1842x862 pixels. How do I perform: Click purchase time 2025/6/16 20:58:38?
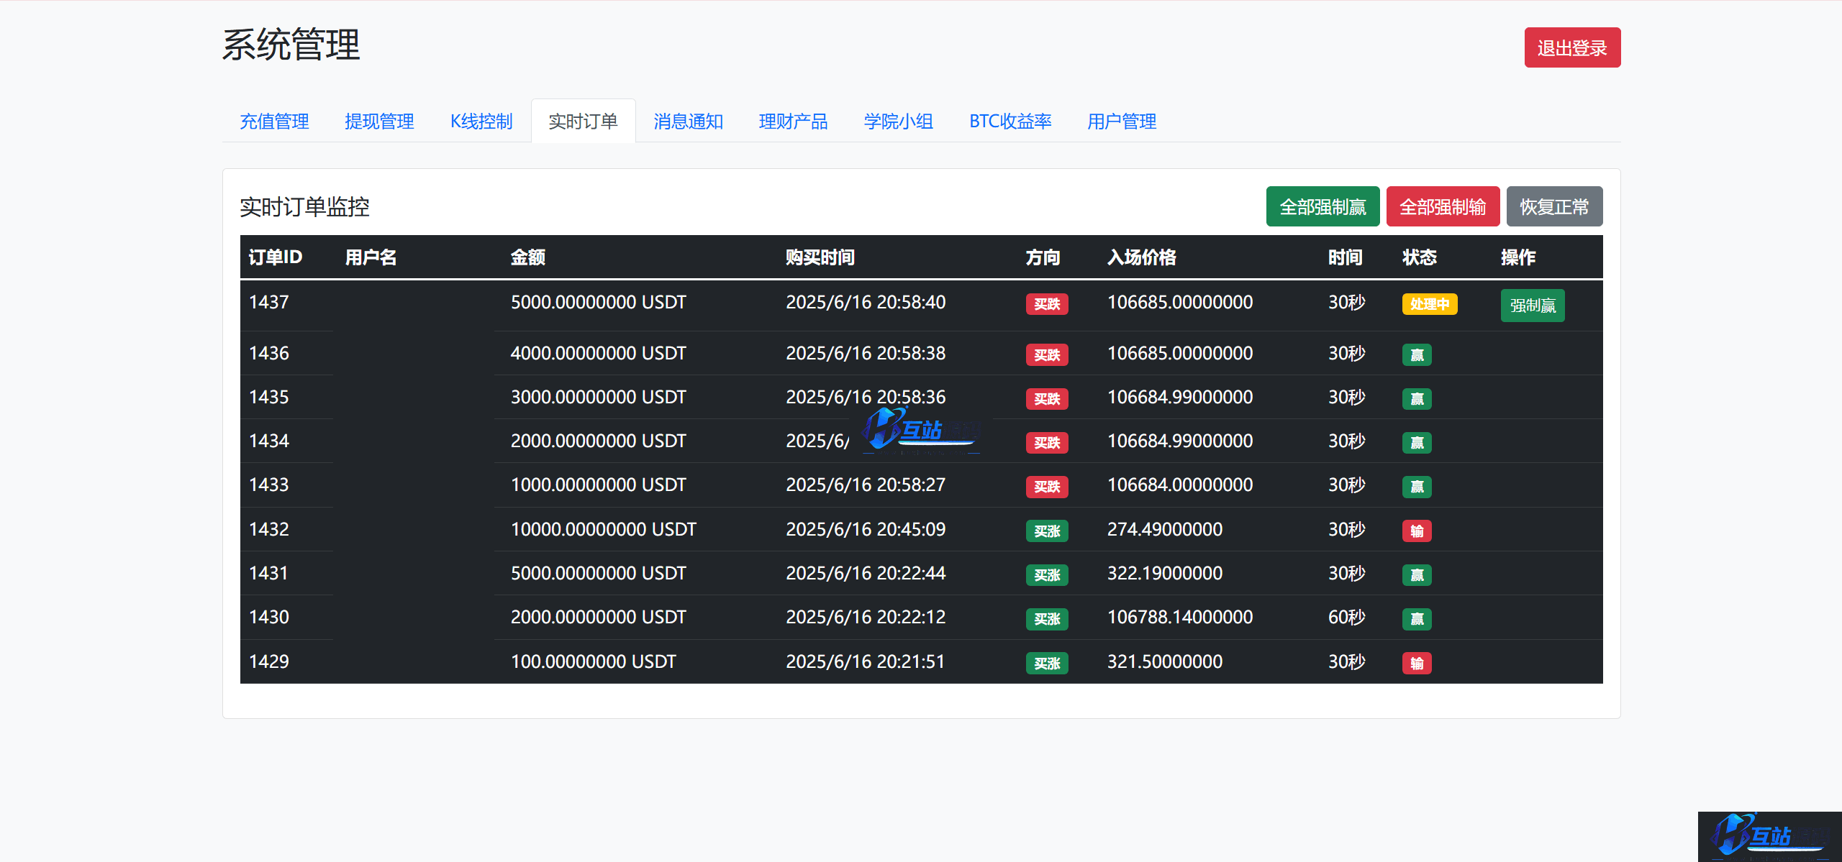tap(866, 353)
